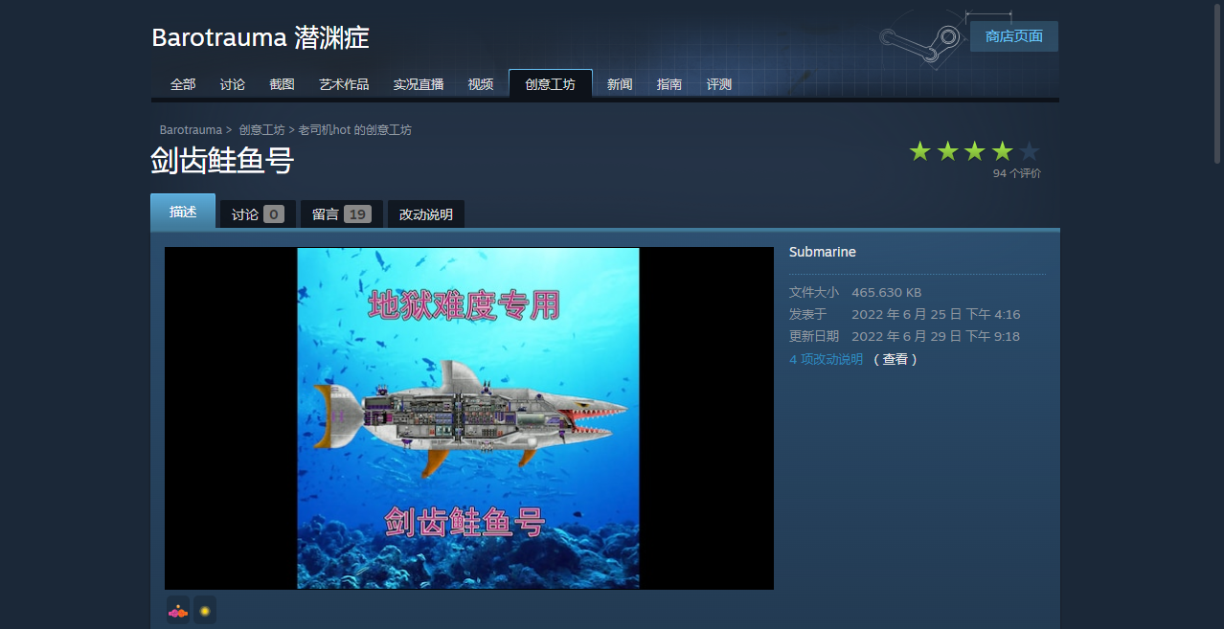Click the Barotrauma 潜渊症 hub title
The height and width of the screenshot is (629, 1224).
coord(261,37)
